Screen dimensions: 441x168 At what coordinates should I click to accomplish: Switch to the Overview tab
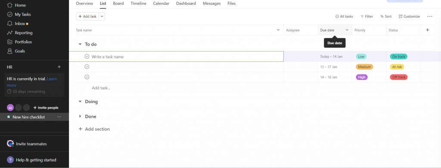click(x=84, y=3)
